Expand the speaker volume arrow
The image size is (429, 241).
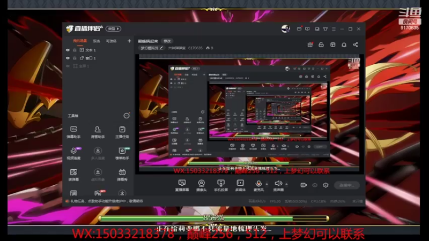(286, 184)
